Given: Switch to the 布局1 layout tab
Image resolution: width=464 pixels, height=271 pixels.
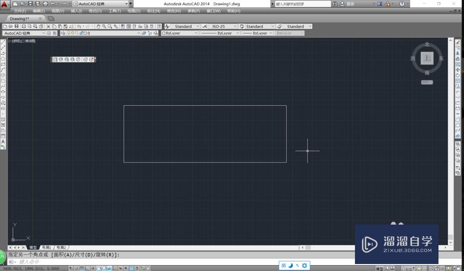Looking at the screenshot, I should pos(46,247).
